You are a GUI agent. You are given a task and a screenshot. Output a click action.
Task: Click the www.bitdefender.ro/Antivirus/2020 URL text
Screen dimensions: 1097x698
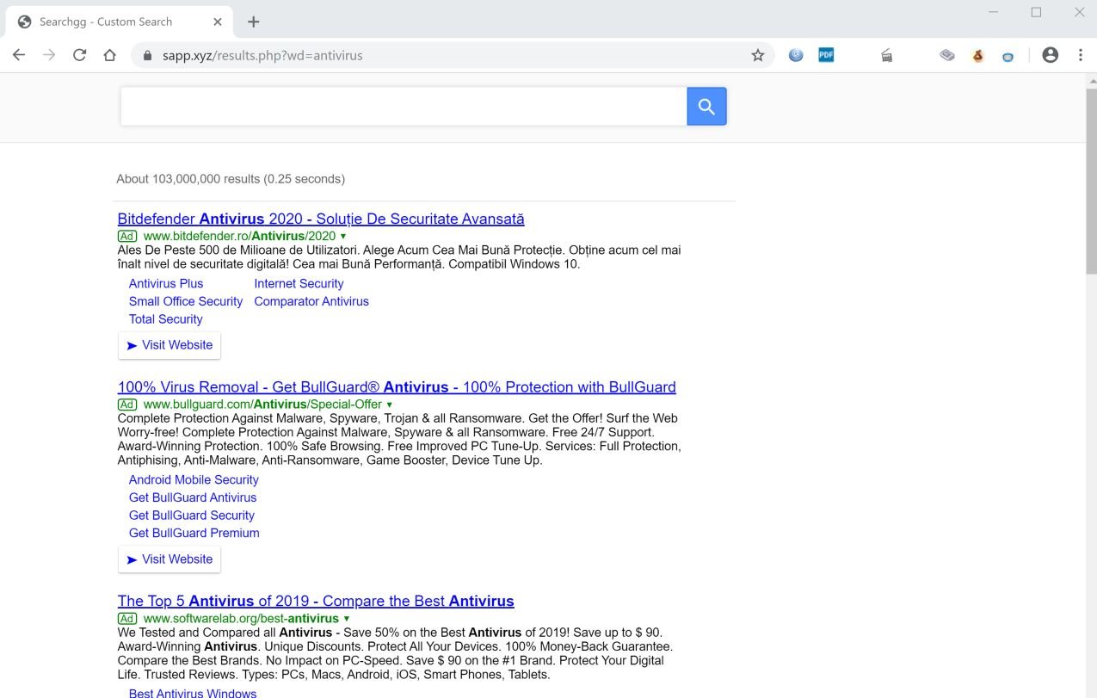(239, 236)
